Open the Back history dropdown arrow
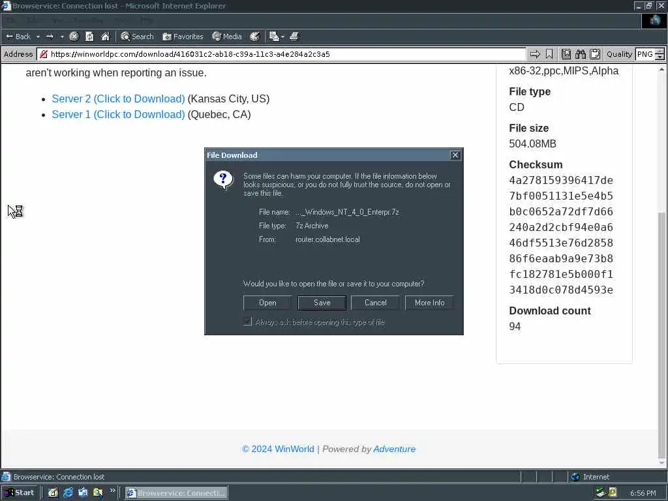This screenshot has width=668, height=501. coord(38,37)
